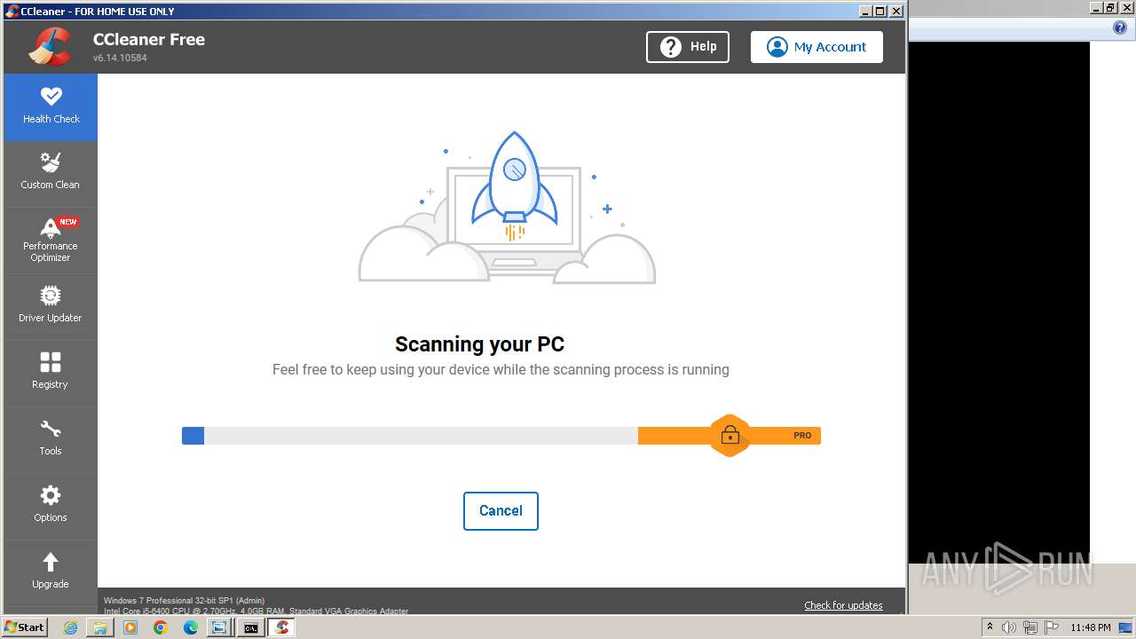Click the Check for updates link
This screenshot has height=639, width=1136.
pyautogui.click(x=843, y=605)
